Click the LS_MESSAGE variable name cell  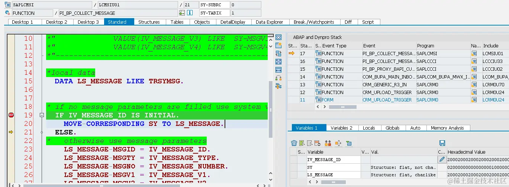pos(334,175)
